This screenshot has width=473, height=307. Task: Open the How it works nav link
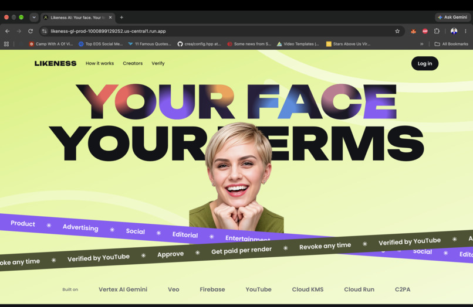100,63
